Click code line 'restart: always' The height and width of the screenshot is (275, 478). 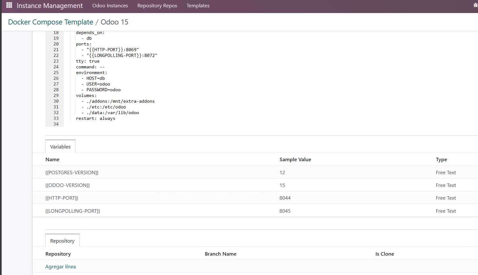click(96, 118)
